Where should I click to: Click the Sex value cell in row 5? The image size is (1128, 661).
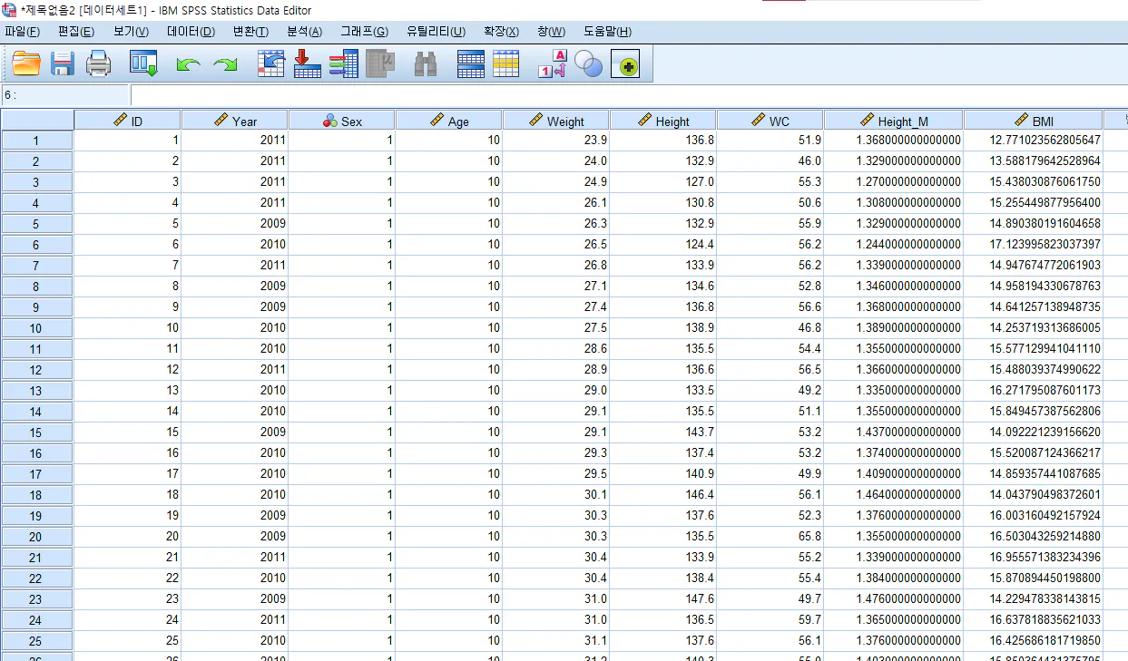(x=341, y=224)
